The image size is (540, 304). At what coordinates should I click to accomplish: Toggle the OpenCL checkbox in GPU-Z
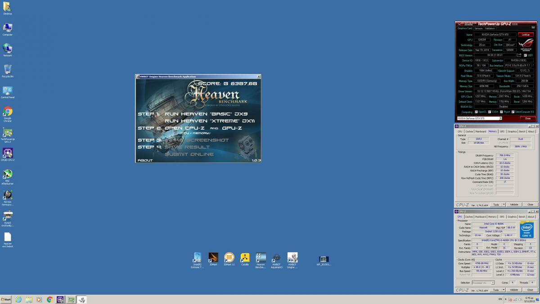click(476, 112)
